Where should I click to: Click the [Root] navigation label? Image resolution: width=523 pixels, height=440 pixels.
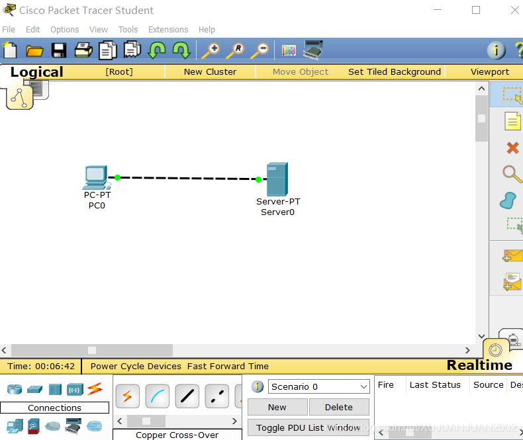[x=119, y=72]
